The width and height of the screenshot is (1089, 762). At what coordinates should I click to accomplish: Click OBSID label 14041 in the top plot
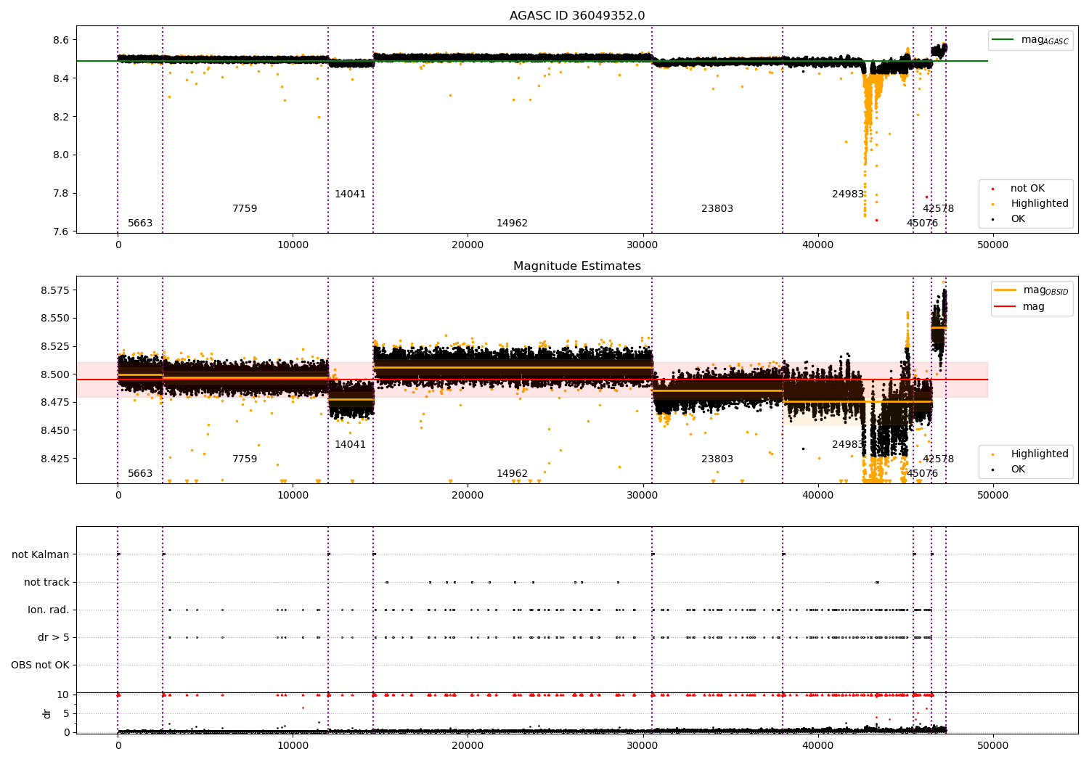[350, 194]
